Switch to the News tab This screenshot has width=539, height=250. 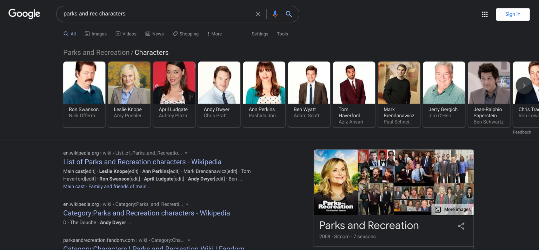(x=154, y=34)
